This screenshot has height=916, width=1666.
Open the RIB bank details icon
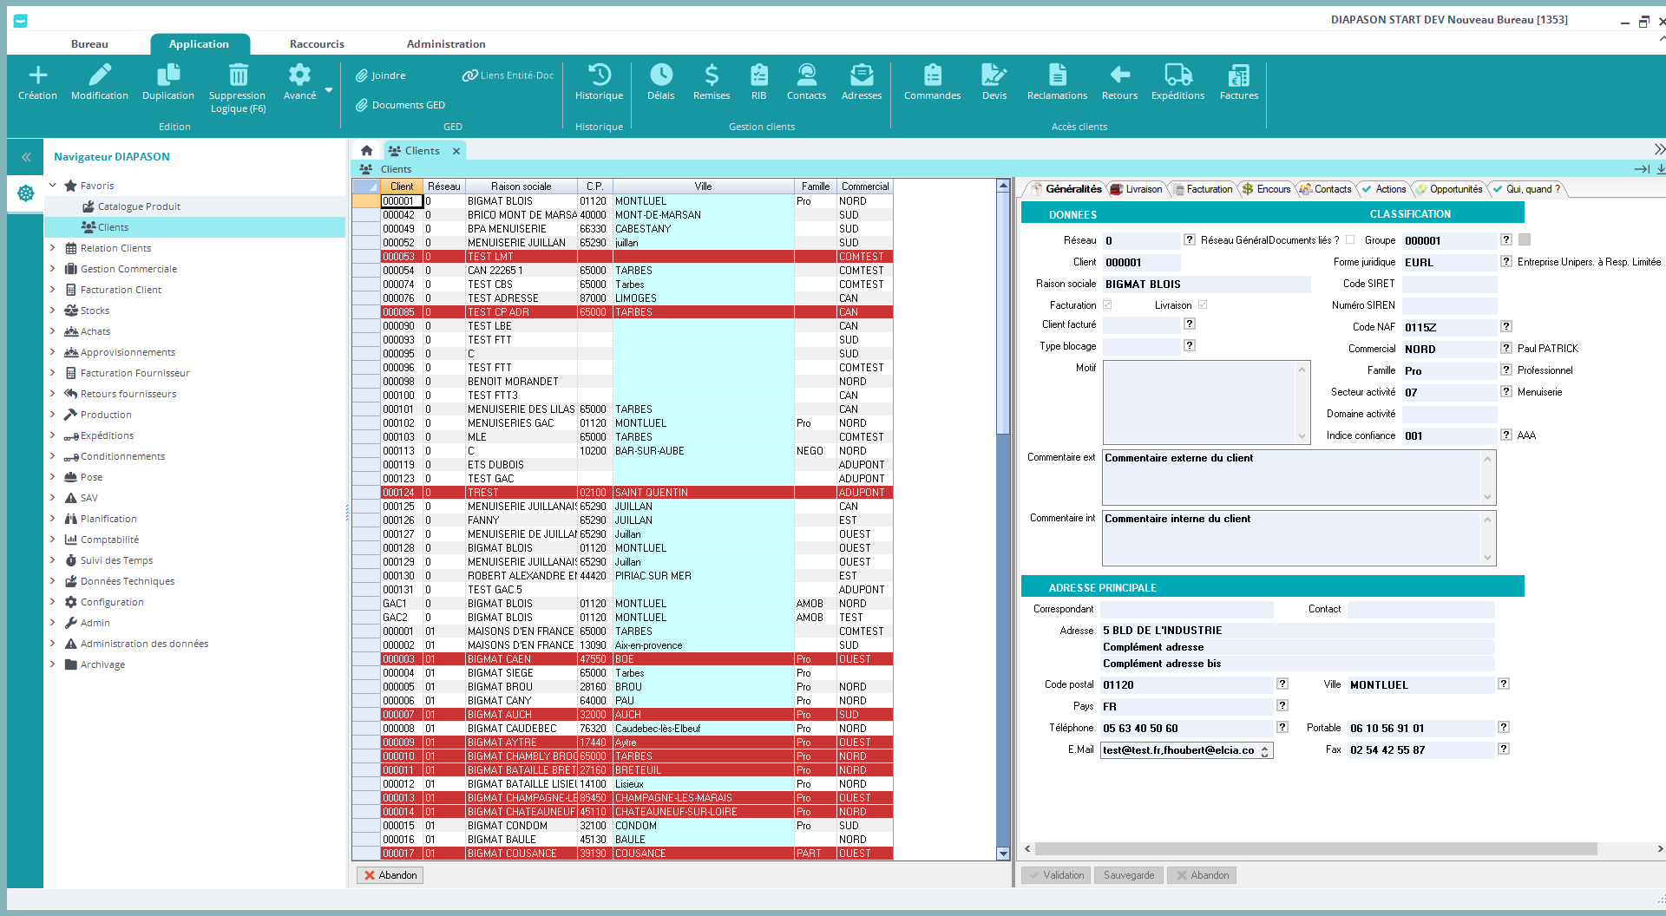pos(758,75)
